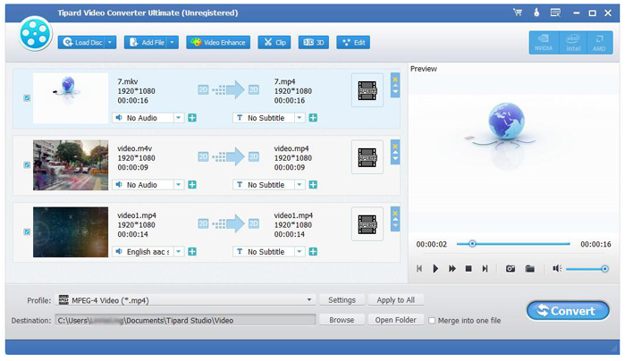
Task: Select the video1.mp4 dark thumbnail
Action: (71, 232)
